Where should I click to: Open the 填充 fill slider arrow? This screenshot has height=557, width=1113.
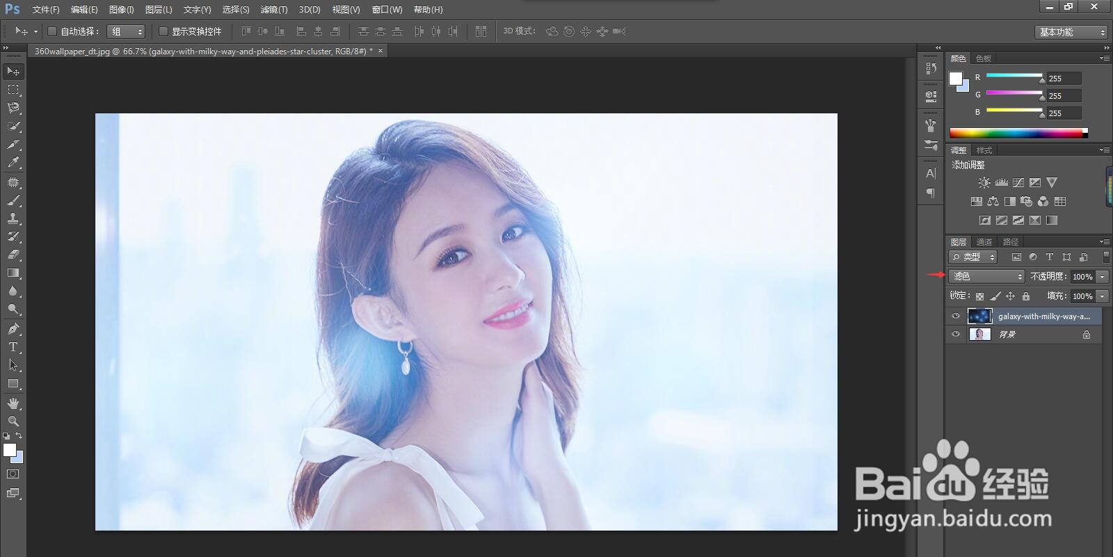coord(1103,296)
